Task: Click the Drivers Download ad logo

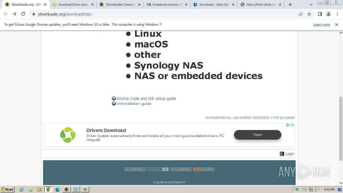Action: click(68, 135)
